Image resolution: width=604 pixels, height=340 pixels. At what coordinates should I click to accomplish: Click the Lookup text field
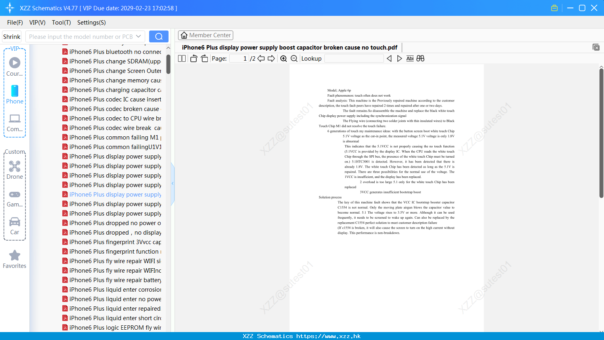click(354, 58)
